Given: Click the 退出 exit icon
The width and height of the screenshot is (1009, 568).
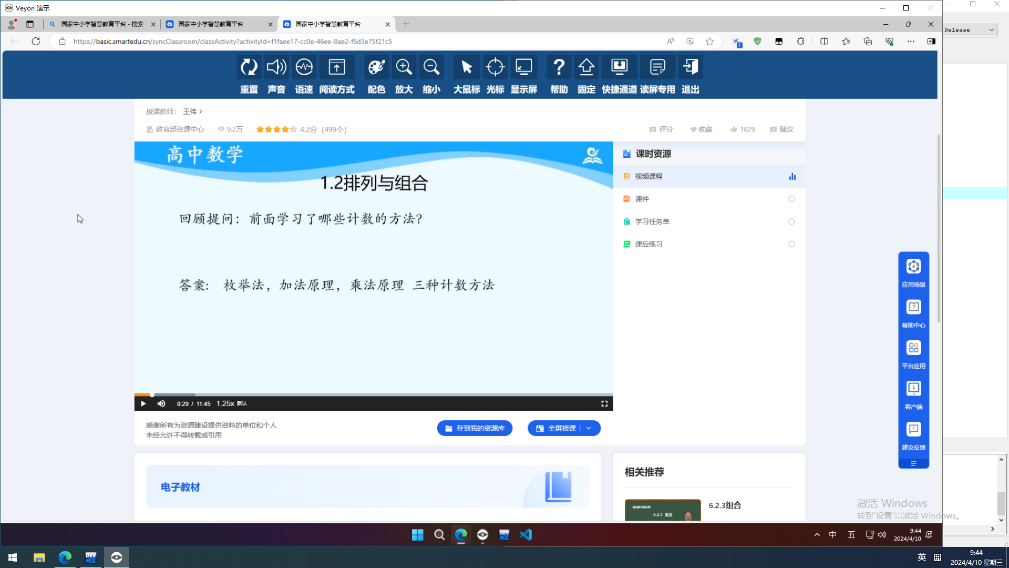Looking at the screenshot, I should click(x=690, y=67).
